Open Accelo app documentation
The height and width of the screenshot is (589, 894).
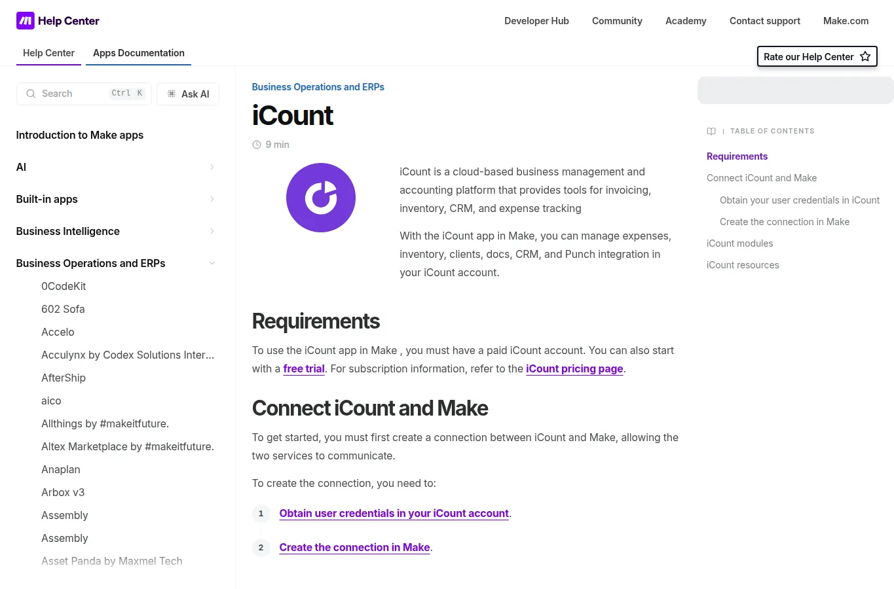click(x=58, y=332)
